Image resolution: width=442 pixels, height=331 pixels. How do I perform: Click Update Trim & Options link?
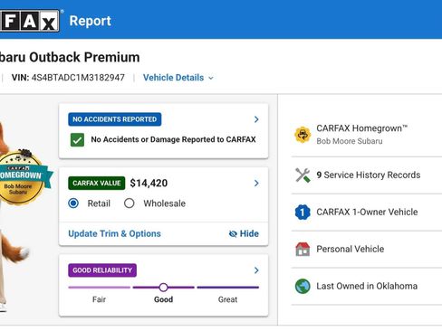[x=114, y=233]
